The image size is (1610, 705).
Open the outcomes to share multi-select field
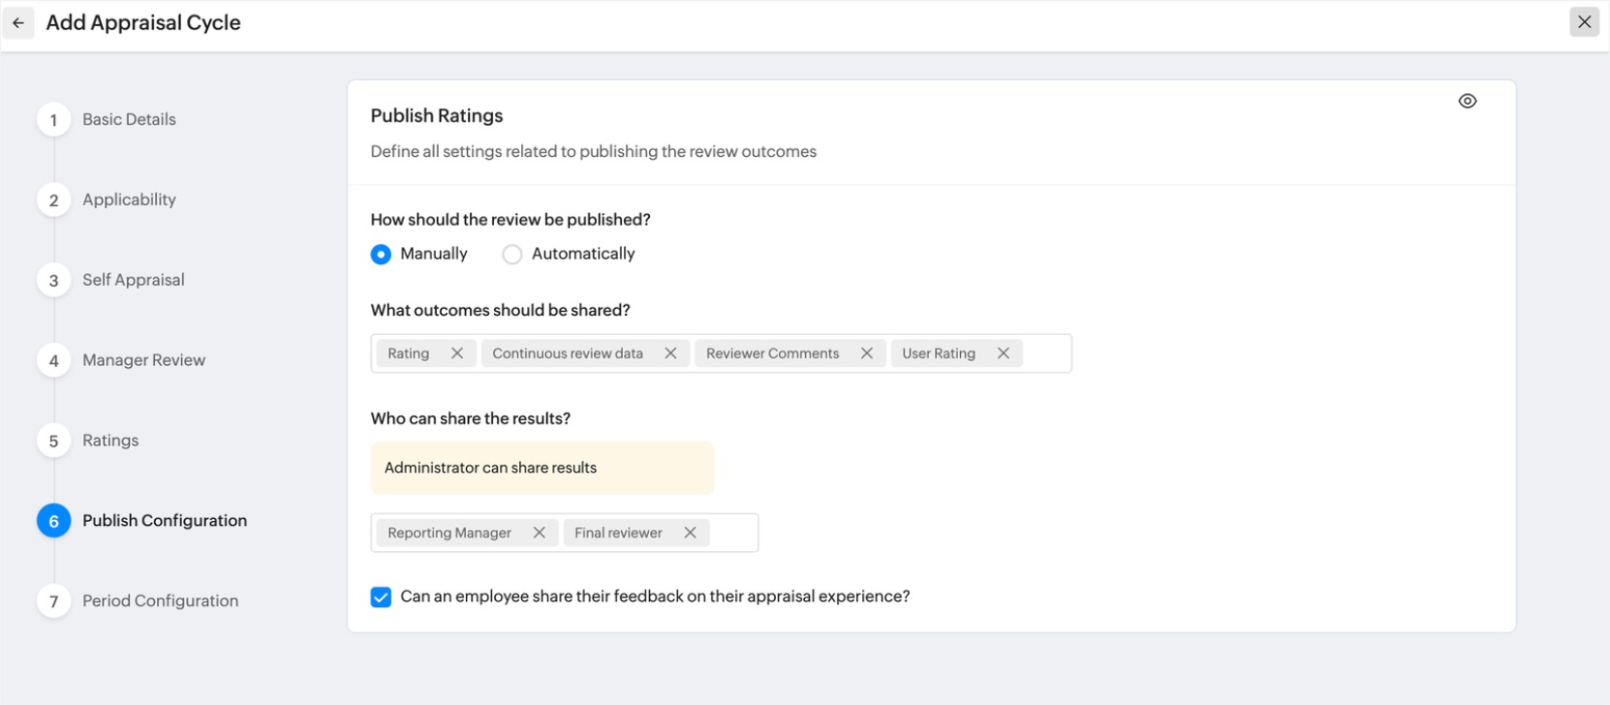tap(1044, 353)
